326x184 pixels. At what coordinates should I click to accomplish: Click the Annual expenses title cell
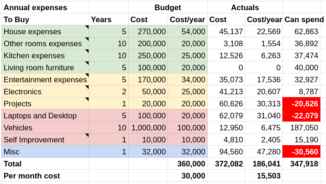(x=46, y=7)
